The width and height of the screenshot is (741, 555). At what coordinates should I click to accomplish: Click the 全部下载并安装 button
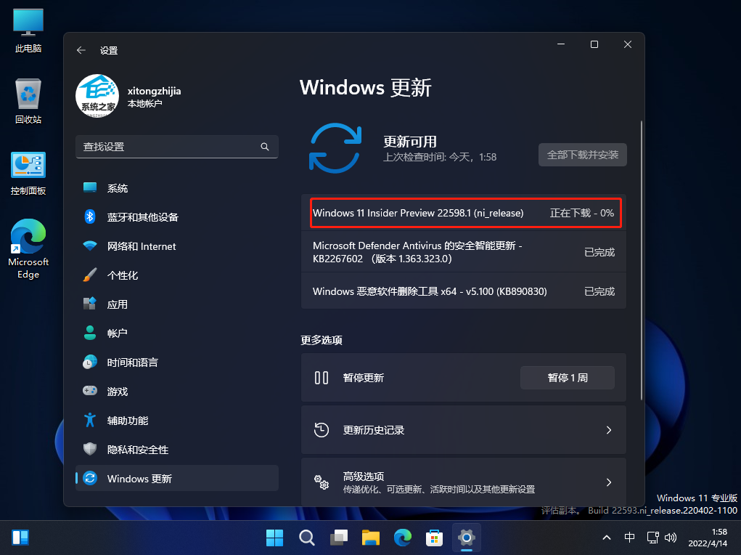tap(582, 155)
